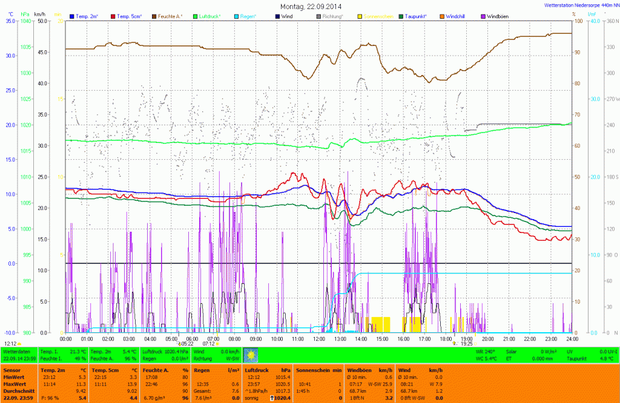This screenshot has height=403, width=620.
Task: Click the blue Temp. 2m legend square
Action: click(x=73, y=16)
